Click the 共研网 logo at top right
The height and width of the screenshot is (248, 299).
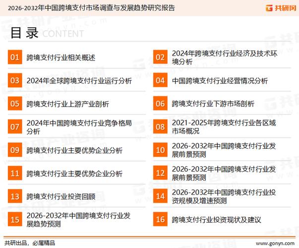[x=281, y=8]
